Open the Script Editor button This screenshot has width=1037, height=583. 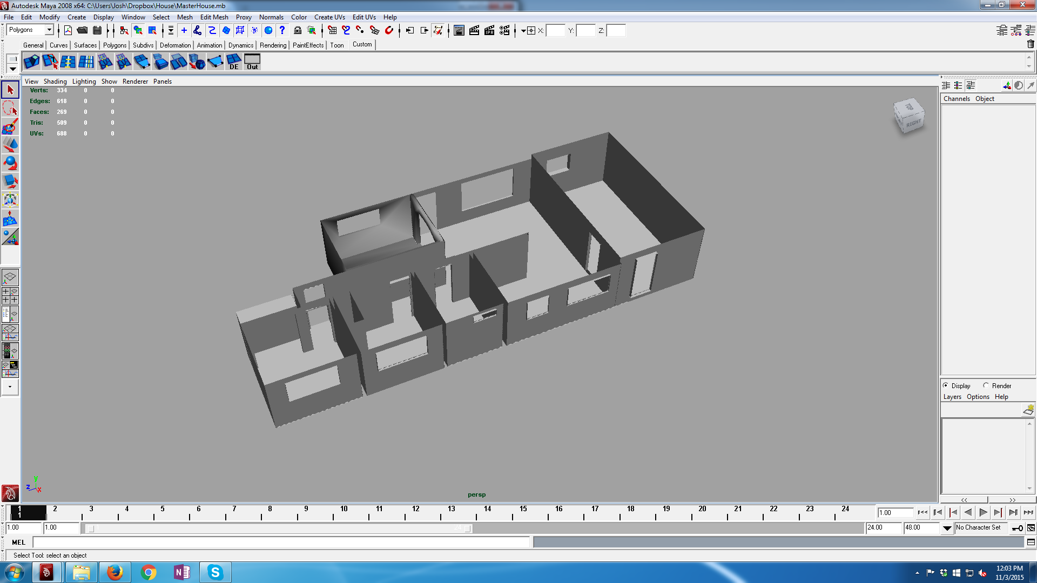point(1031,542)
